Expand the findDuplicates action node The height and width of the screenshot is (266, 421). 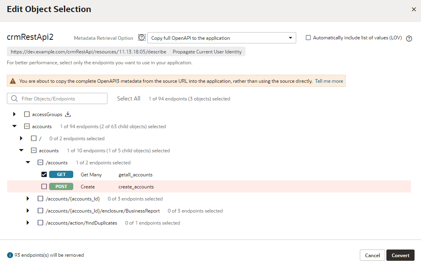pyautogui.click(x=28, y=223)
